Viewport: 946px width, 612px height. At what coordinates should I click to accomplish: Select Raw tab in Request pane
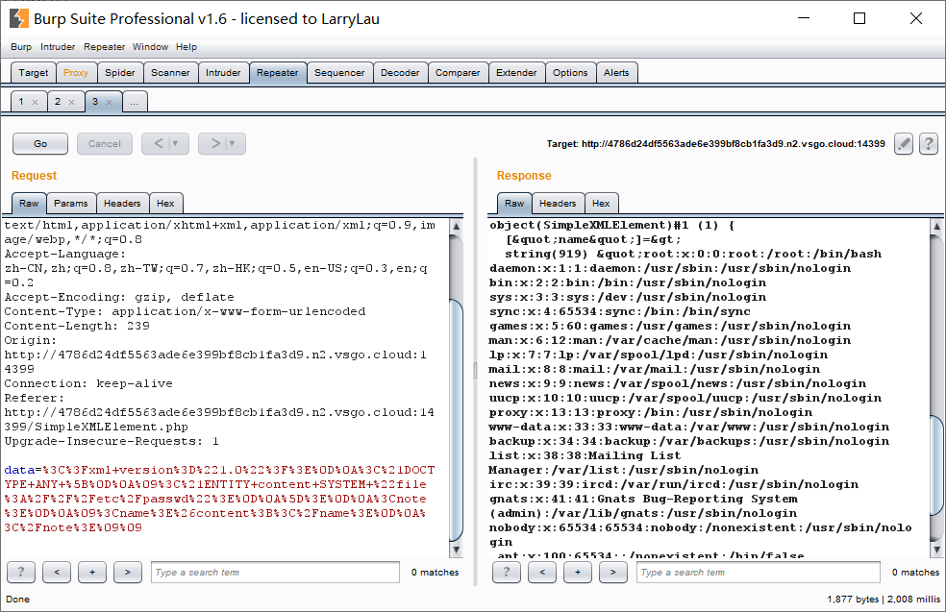(x=28, y=203)
